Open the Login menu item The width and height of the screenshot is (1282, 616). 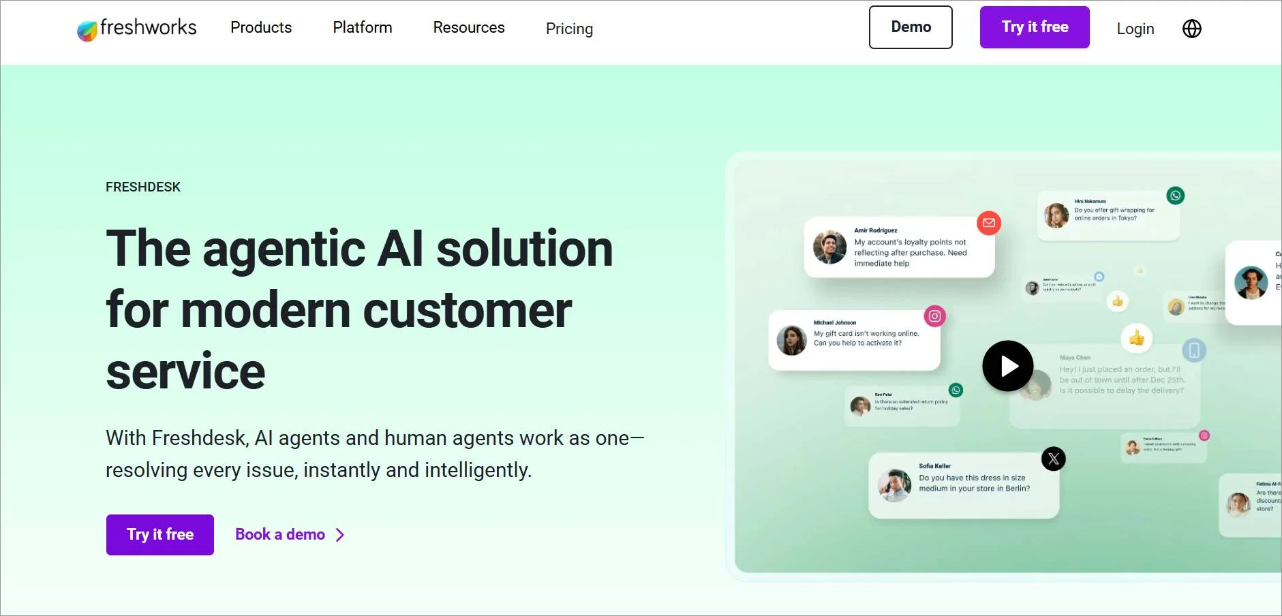click(x=1135, y=29)
